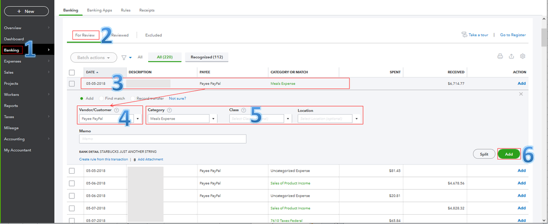Select the Recognized (112) filter tab
This screenshot has width=548, height=224.
tap(207, 57)
